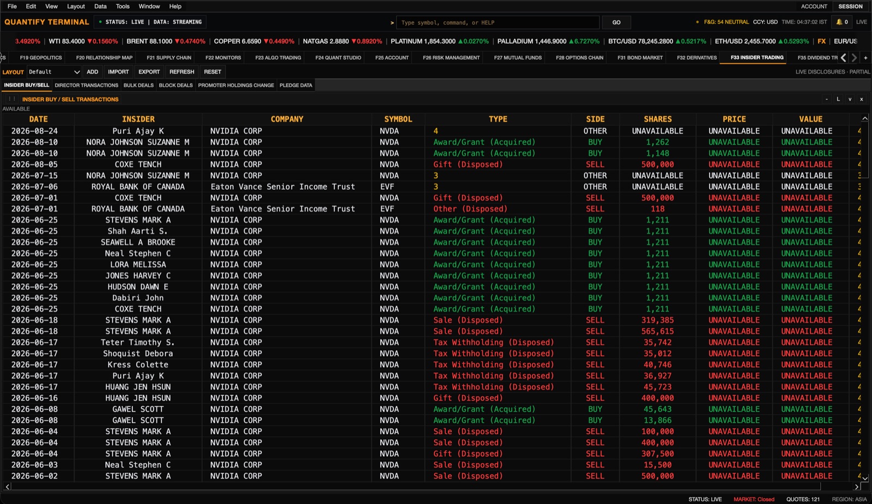Open the File menu
Image resolution: width=872 pixels, height=504 pixels.
click(12, 7)
